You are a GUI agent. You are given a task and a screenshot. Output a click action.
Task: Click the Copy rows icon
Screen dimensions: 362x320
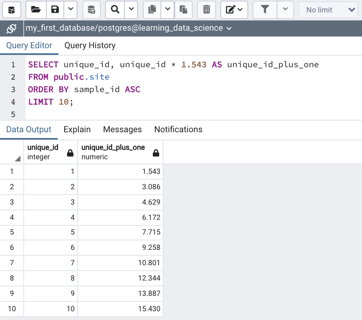152,9
